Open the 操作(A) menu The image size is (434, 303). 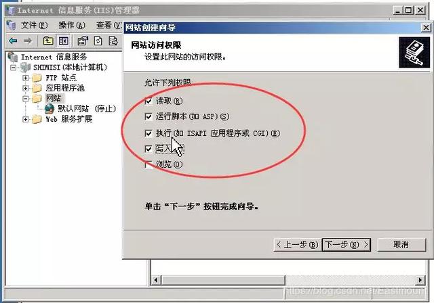[72, 26]
